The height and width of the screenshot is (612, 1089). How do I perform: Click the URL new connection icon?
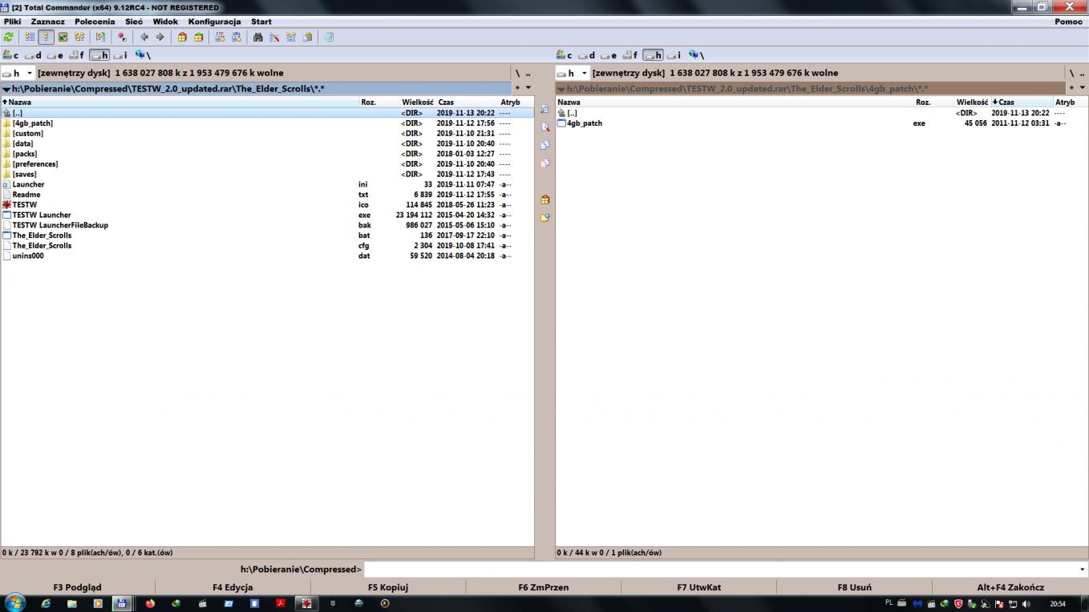click(x=236, y=37)
